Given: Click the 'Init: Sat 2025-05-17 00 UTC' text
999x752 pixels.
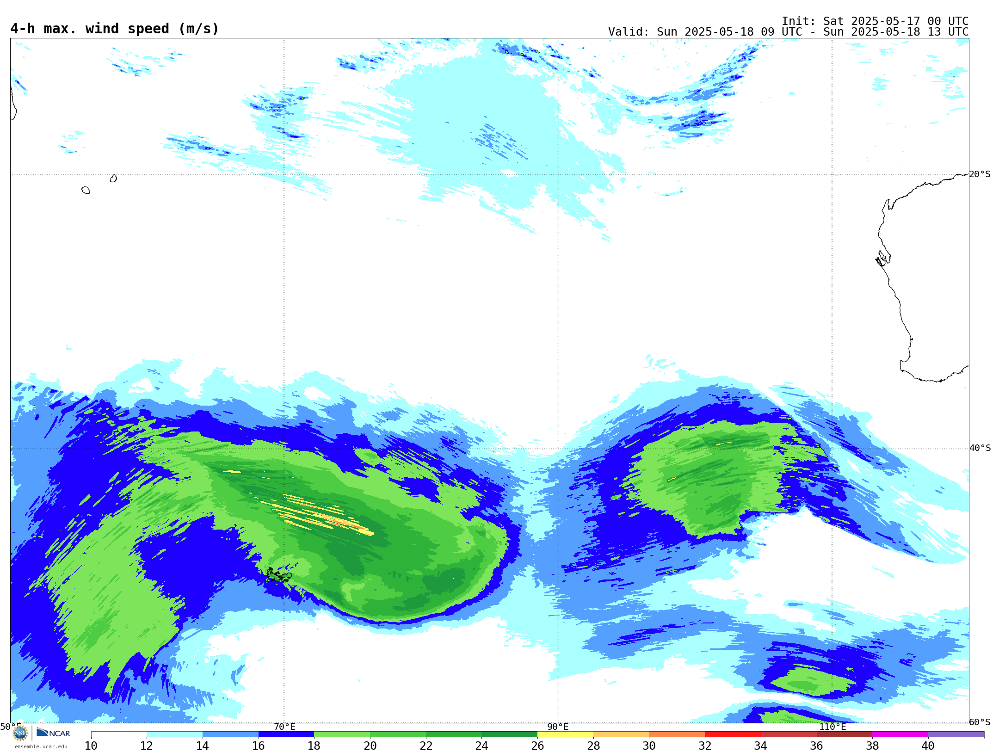Looking at the screenshot, I should tap(875, 21).
